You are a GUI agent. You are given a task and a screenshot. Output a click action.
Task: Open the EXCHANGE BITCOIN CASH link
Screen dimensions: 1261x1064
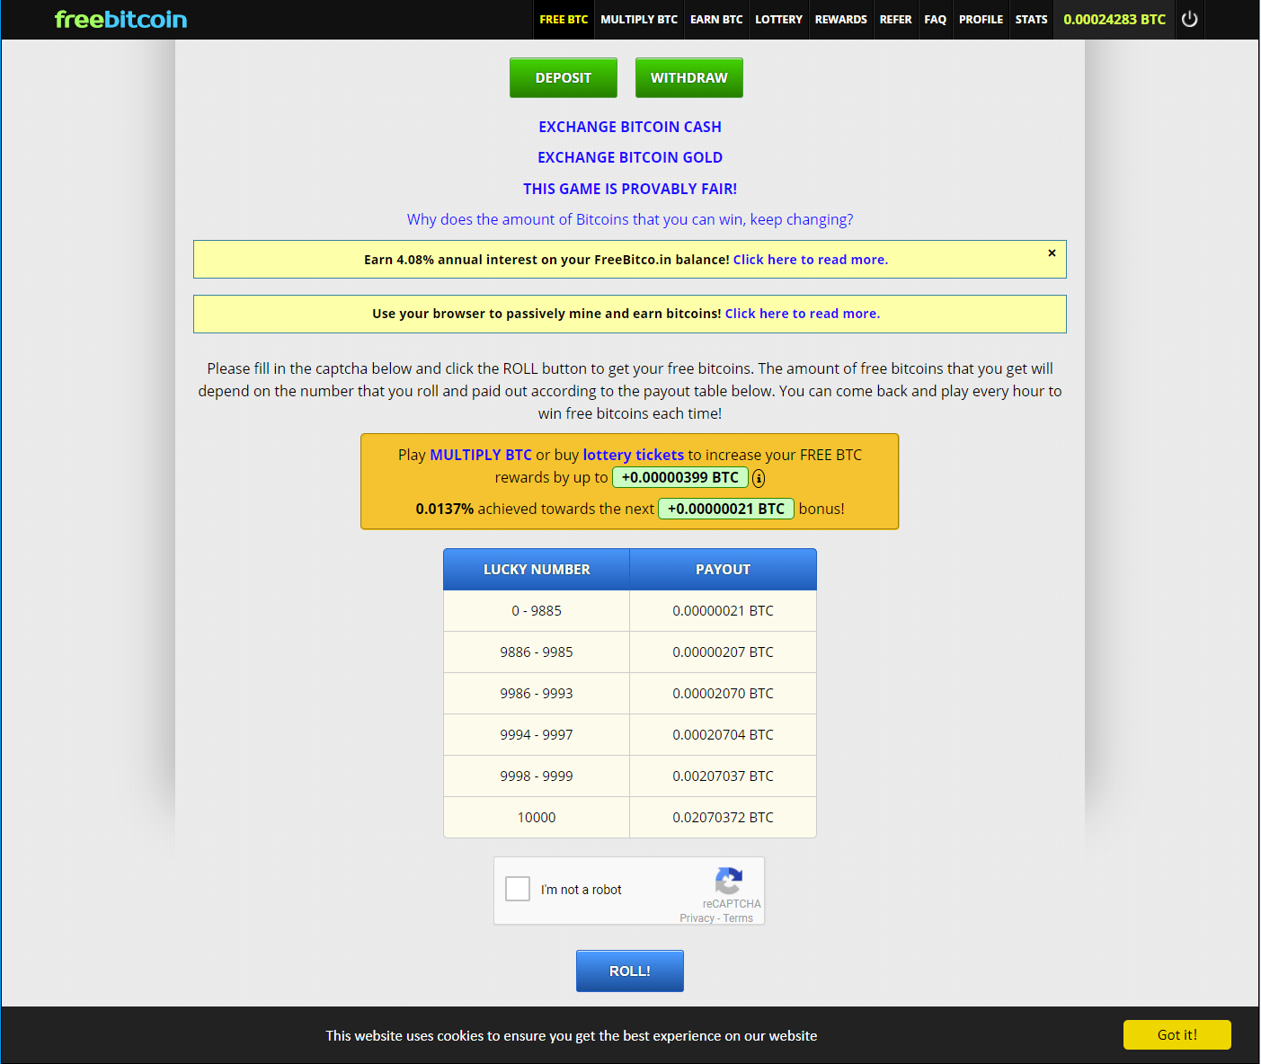pos(630,127)
